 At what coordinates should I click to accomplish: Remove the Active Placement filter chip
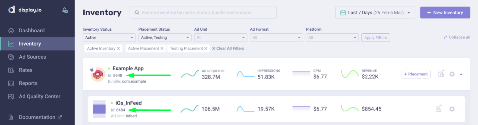(162, 48)
